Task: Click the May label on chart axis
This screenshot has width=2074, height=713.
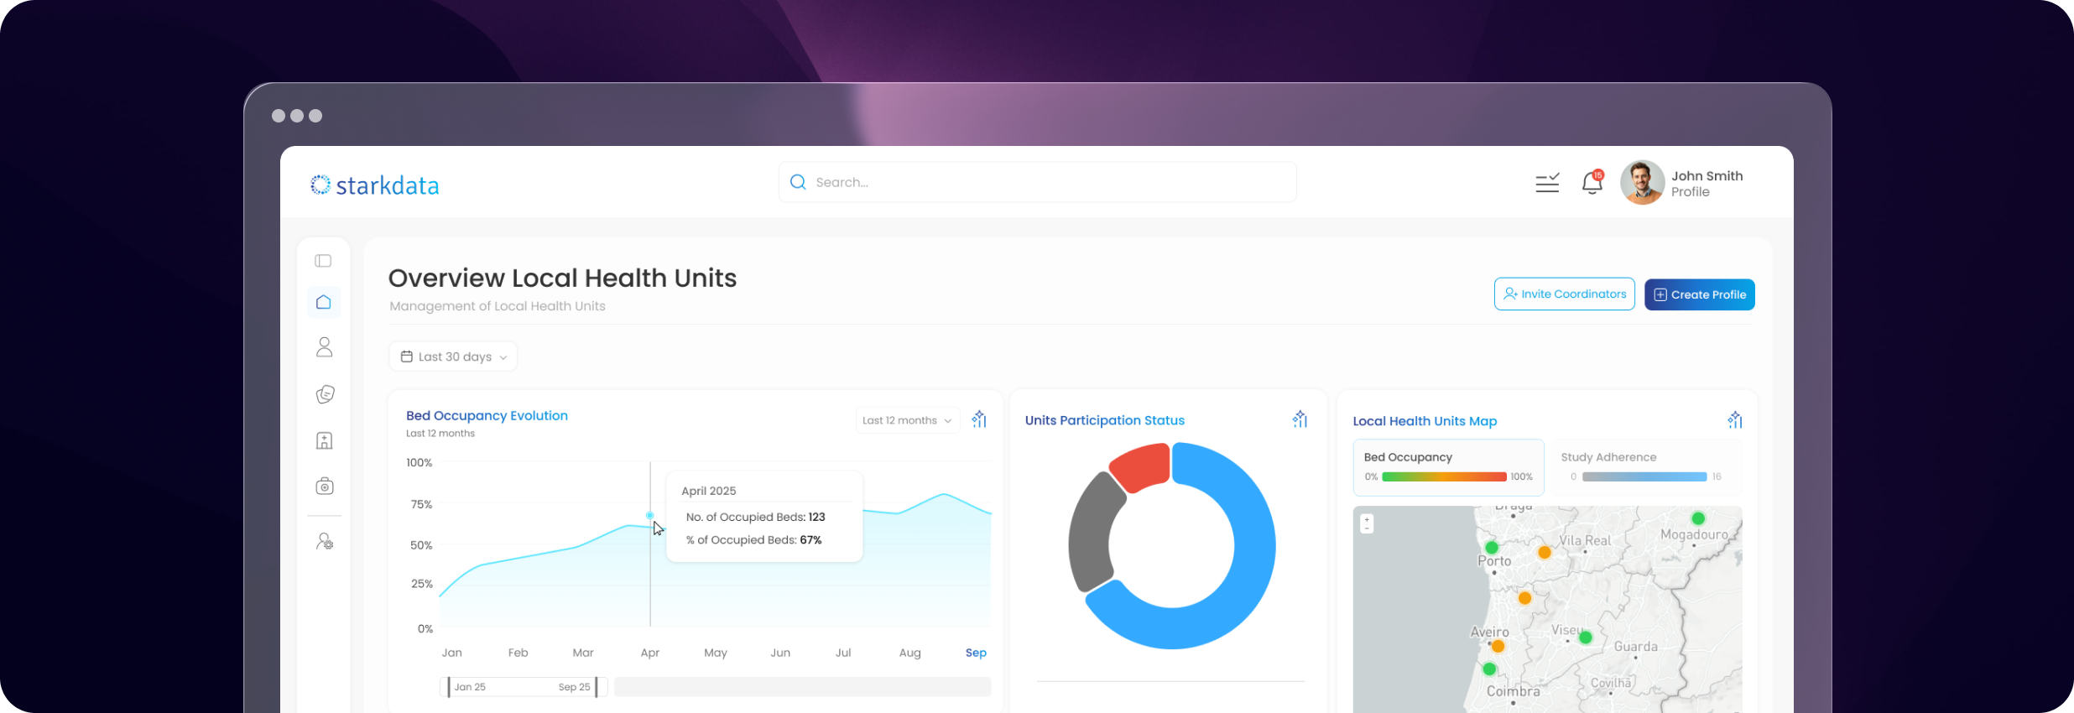Action: [716, 653]
